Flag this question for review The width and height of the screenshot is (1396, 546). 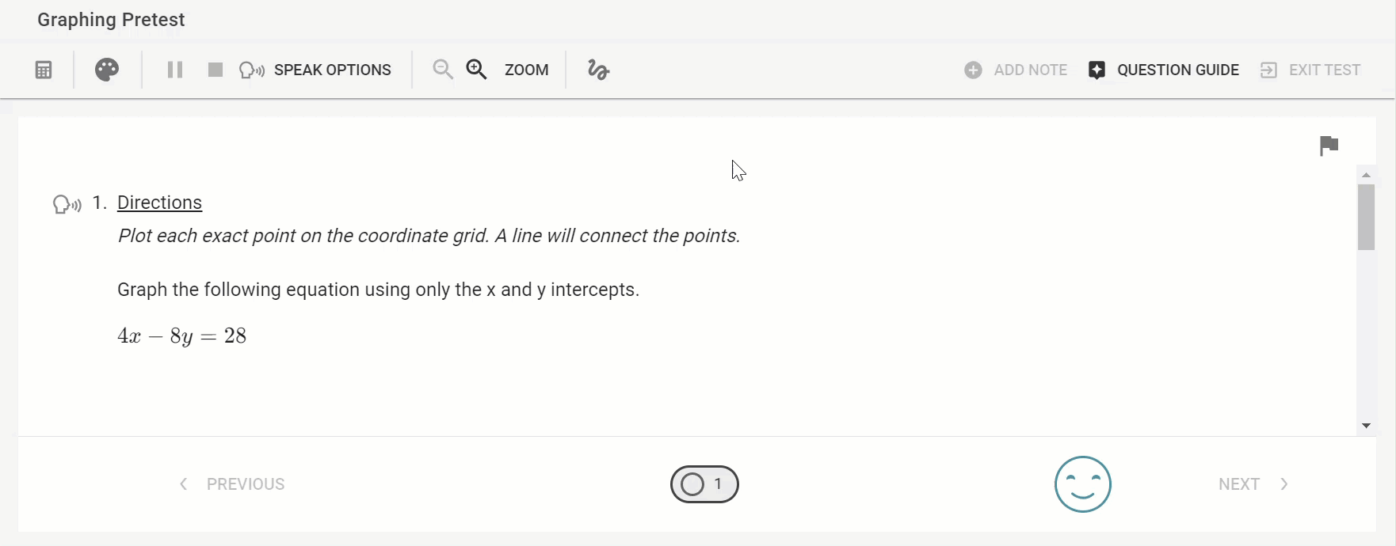[1329, 146]
